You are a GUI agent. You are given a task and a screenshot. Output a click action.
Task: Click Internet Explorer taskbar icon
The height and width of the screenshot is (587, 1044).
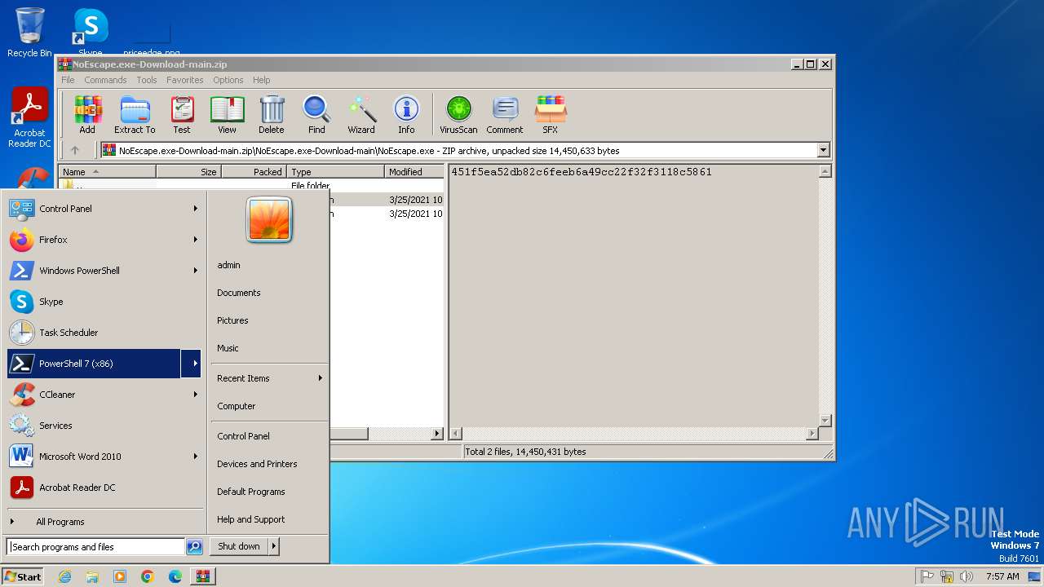point(64,576)
